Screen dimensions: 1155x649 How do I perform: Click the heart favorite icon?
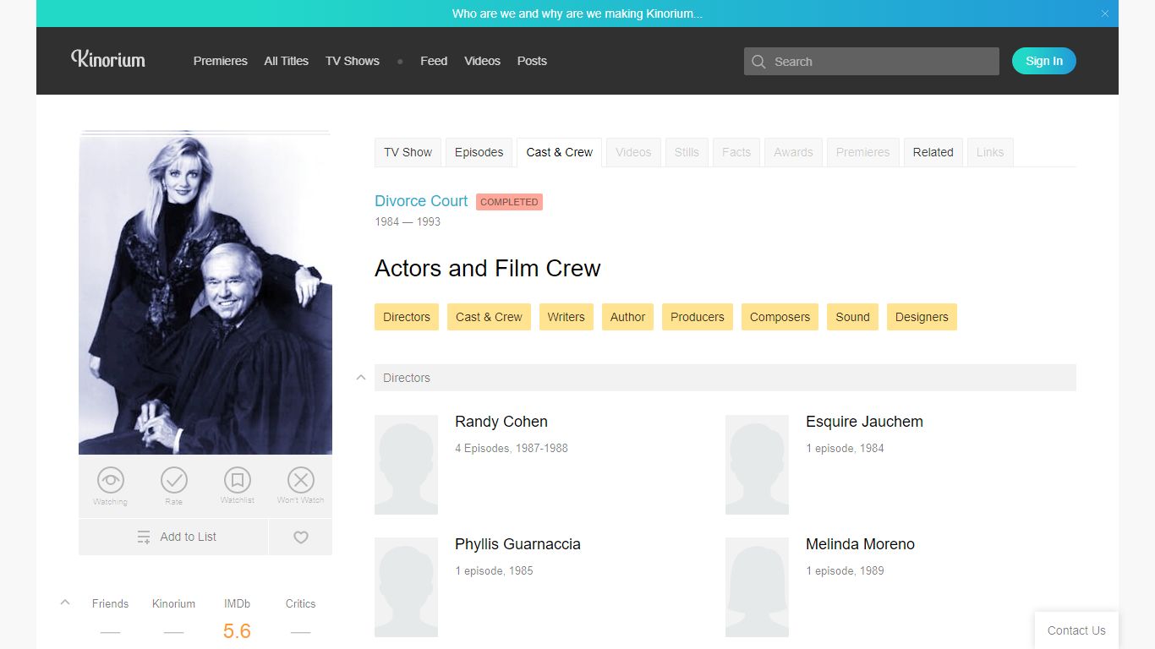301,537
